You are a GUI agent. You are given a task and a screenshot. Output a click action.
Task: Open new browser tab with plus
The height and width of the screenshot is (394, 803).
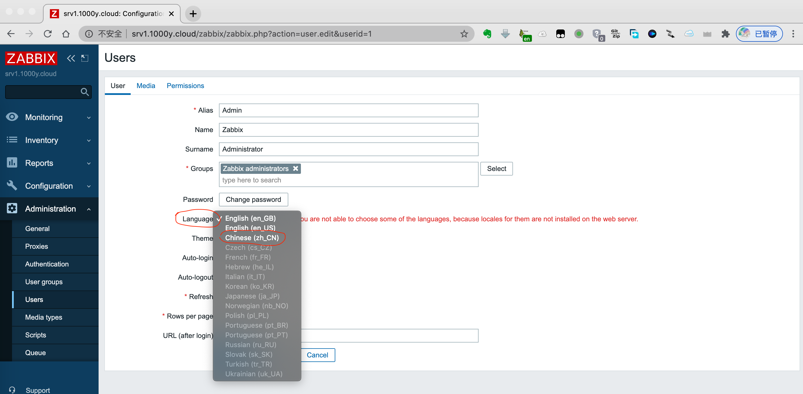[x=193, y=14]
